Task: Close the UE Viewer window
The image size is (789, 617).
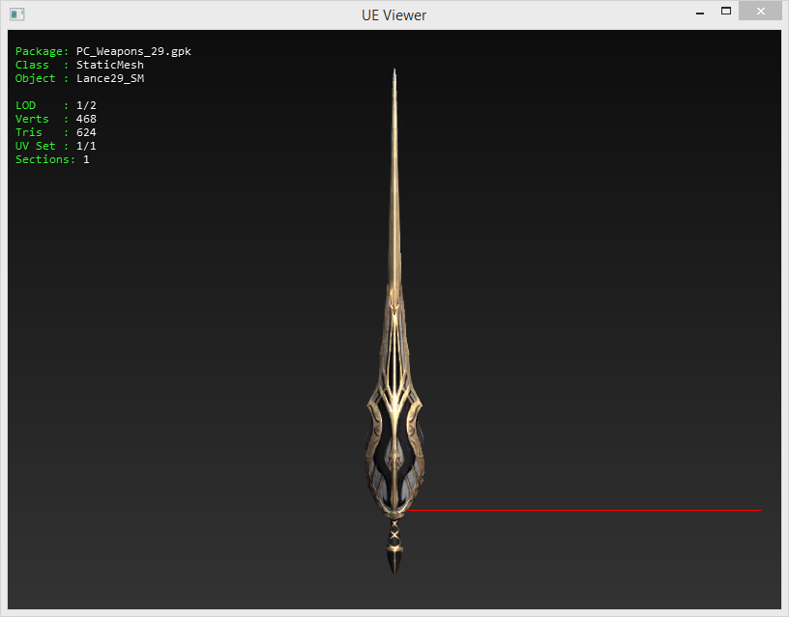Action: point(761,12)
